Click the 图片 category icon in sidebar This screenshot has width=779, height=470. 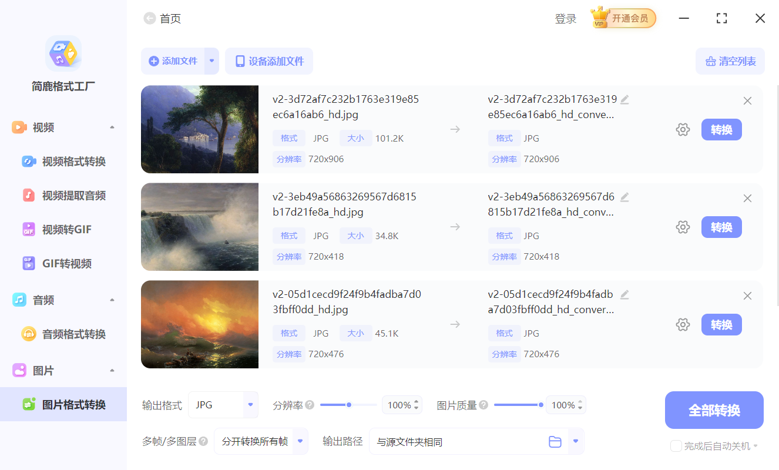click(x=19, y=371)
